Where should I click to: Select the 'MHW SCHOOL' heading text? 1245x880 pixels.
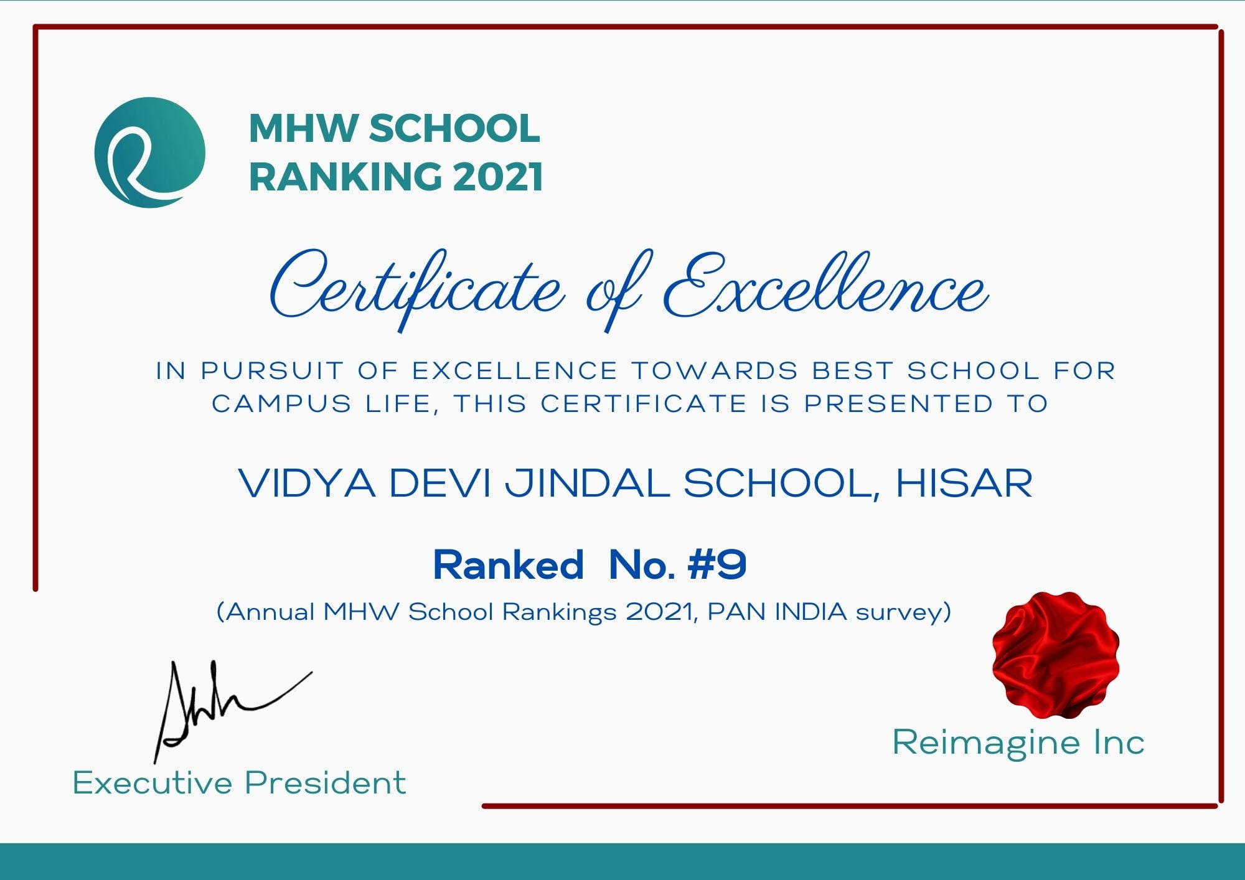point(394,129)
